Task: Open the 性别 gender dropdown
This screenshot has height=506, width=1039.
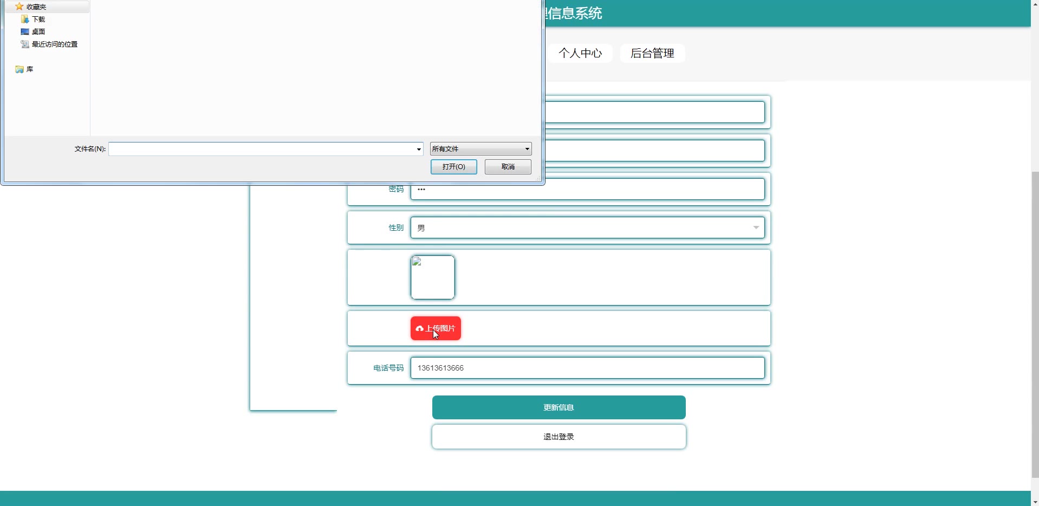Action: coord(588,228)
